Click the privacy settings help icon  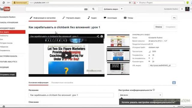point(154,90)
